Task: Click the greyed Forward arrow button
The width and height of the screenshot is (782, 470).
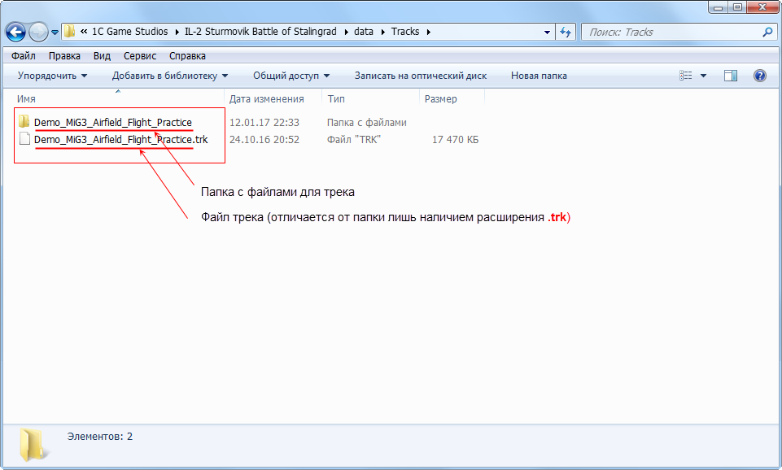Action: [x=38, y=33]
